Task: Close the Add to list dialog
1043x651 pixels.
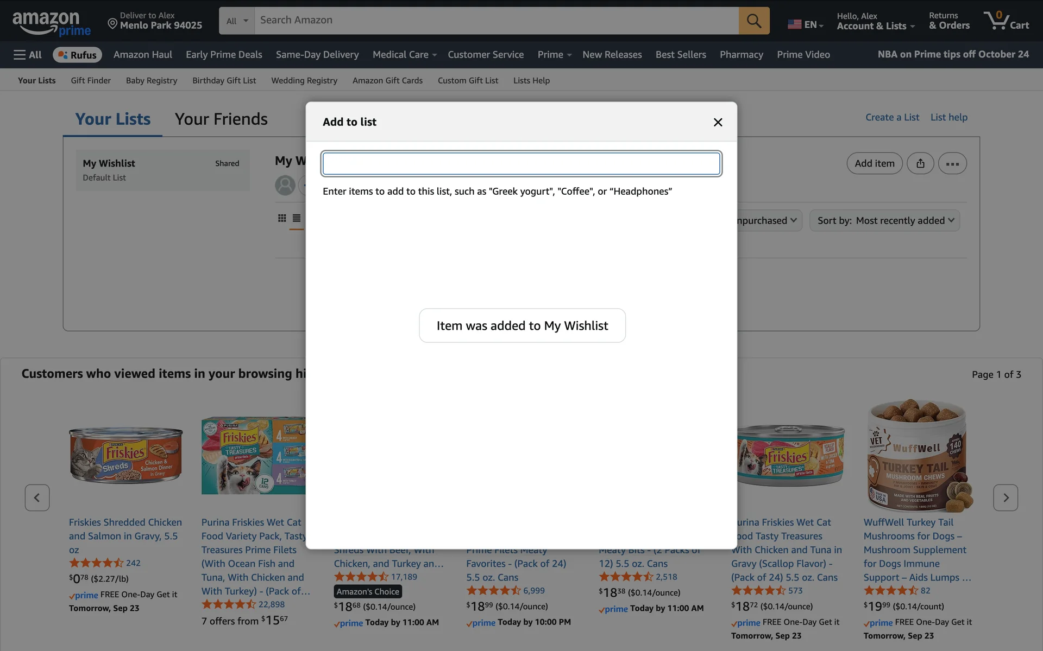Action: click(x=718, y=122)
